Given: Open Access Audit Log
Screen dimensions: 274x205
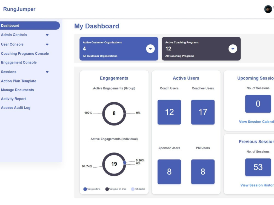Looking at the screenshot, I should (x=16, y=108).
